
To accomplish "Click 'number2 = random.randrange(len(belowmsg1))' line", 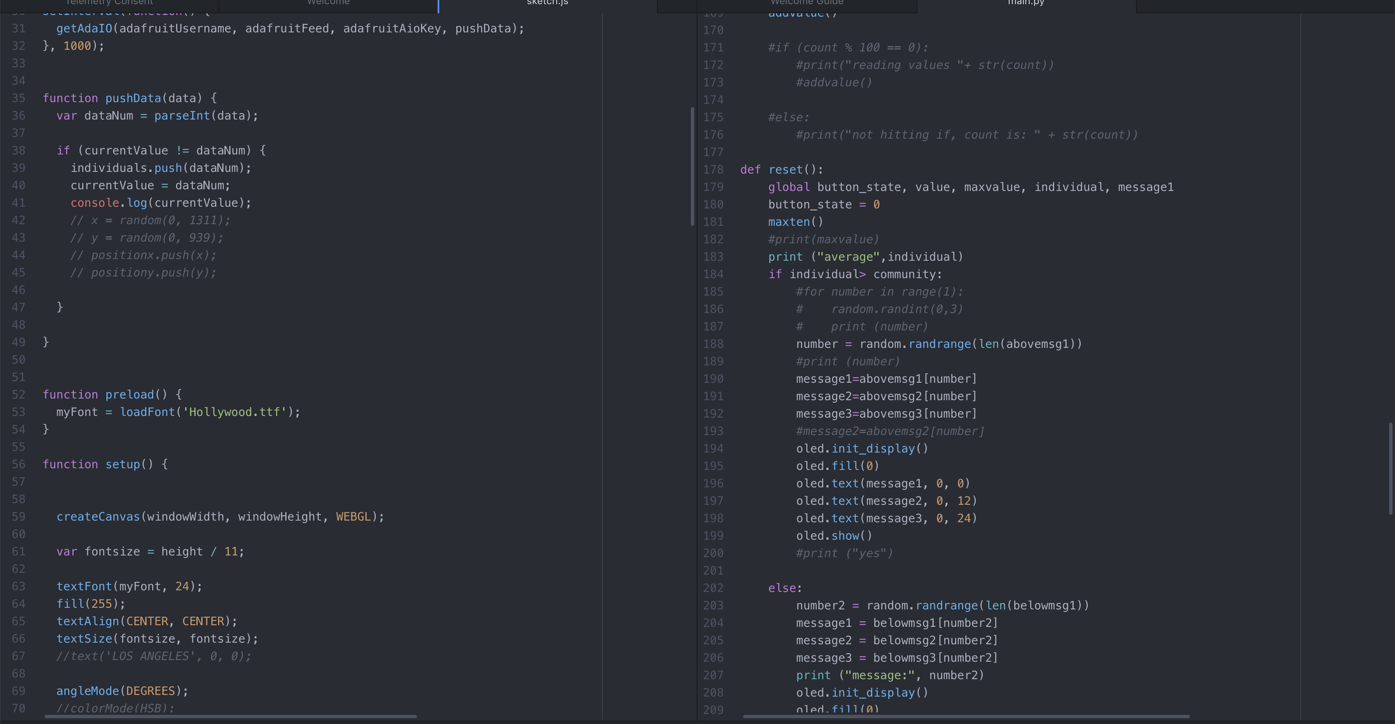I will [x=943, y=605].
